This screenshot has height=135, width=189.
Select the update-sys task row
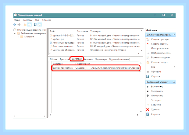95,39
